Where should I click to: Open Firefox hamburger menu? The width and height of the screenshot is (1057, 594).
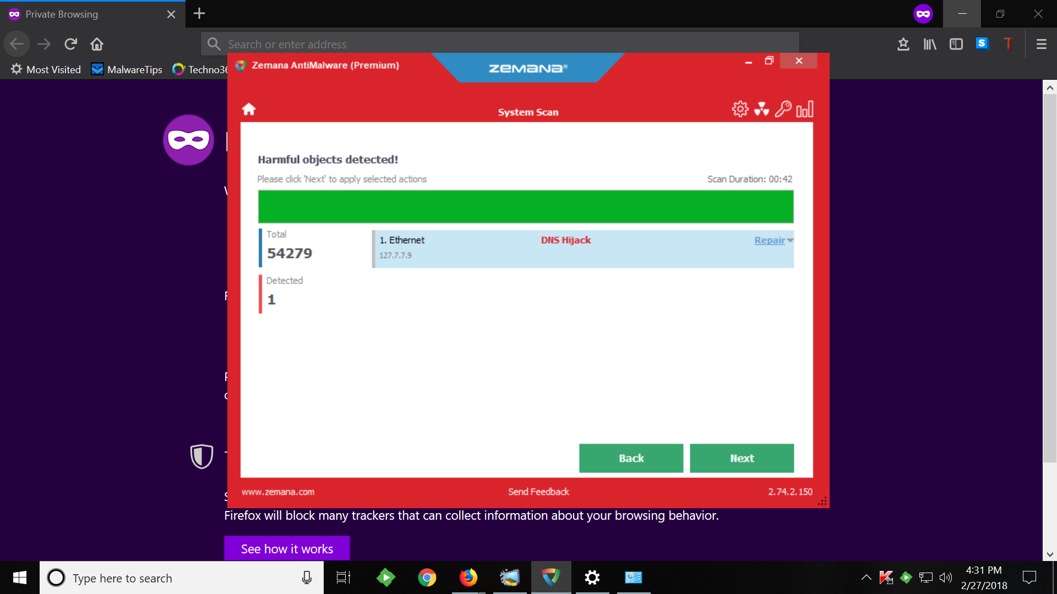point(1041,44)
